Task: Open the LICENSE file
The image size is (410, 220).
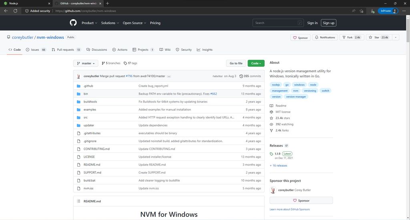Action: pos(89,157)
